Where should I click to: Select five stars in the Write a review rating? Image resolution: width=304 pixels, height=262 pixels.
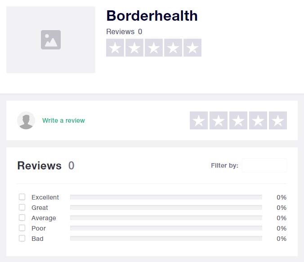pyautogui.click(x=278, y=120)
